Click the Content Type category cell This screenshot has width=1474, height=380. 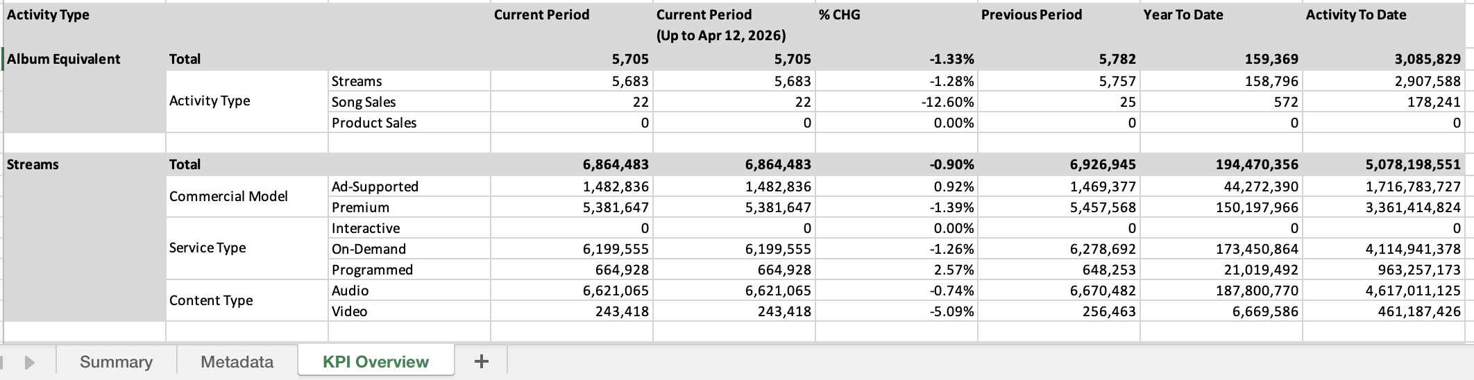pyautogui.click(x=211, y=300)
